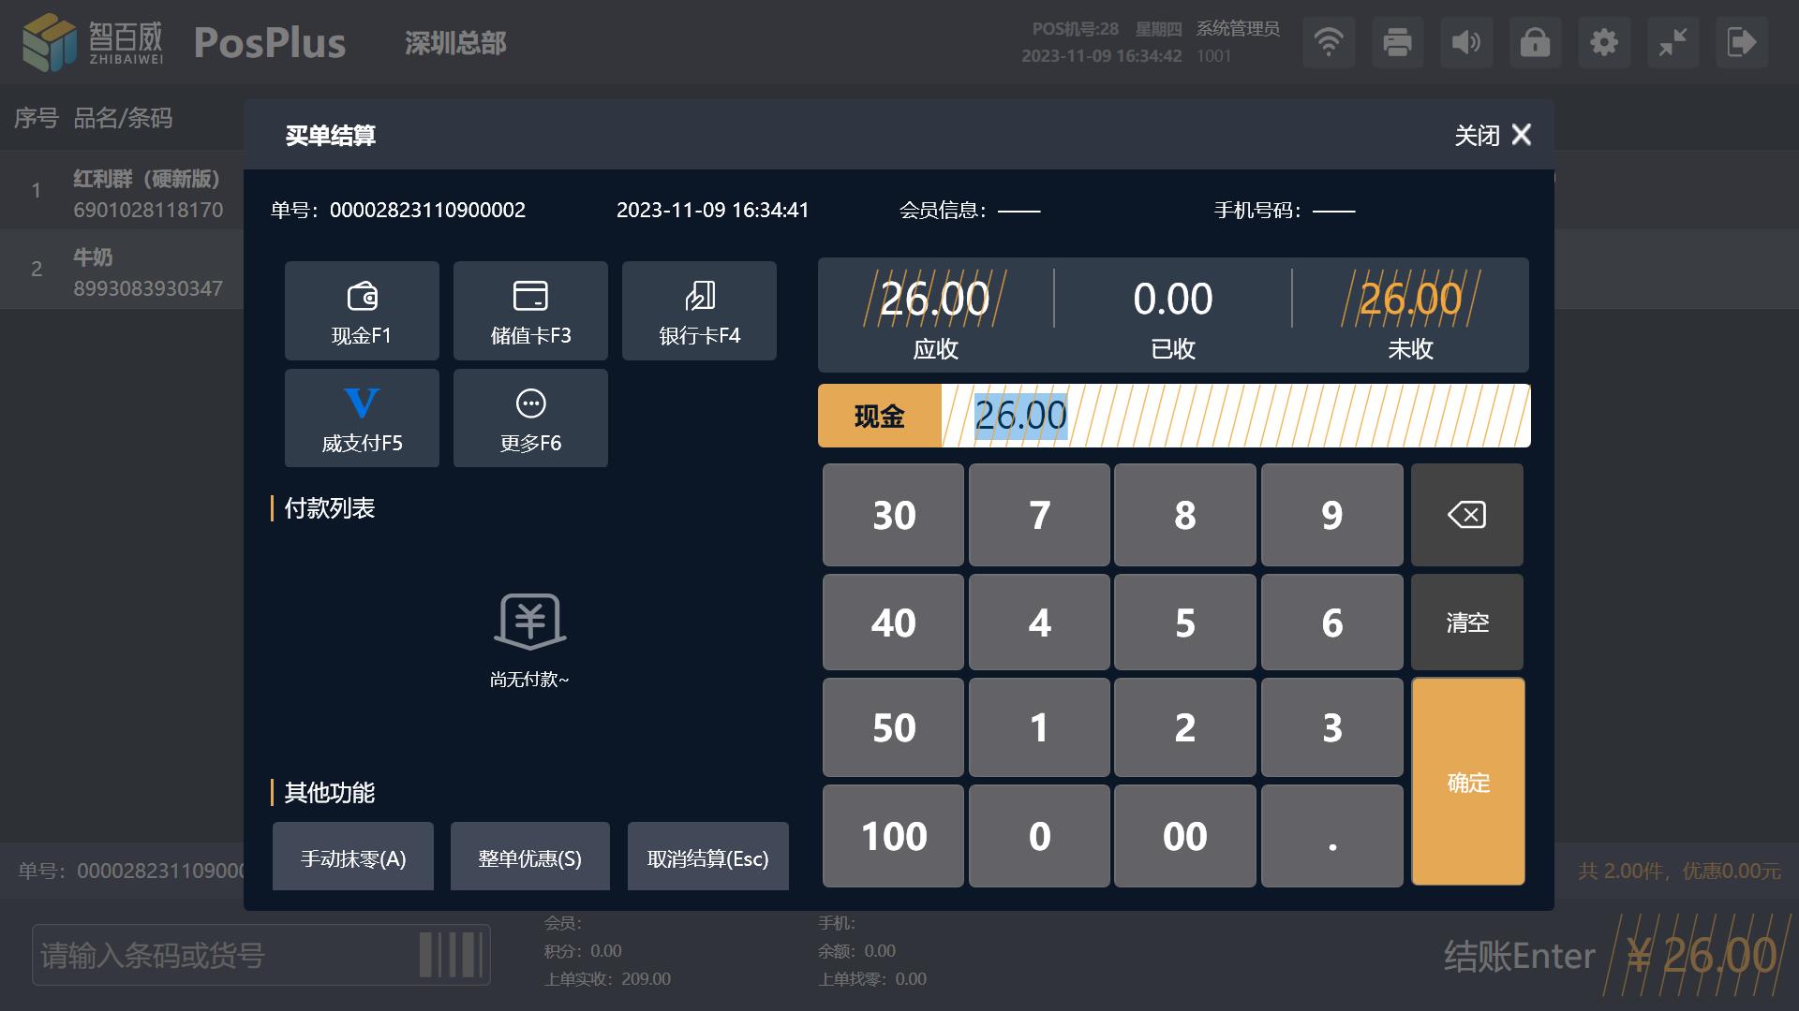Screen dimensions: 1799x1011
Task: Click 清空 to clear the amount
Action: (1466, 623)
